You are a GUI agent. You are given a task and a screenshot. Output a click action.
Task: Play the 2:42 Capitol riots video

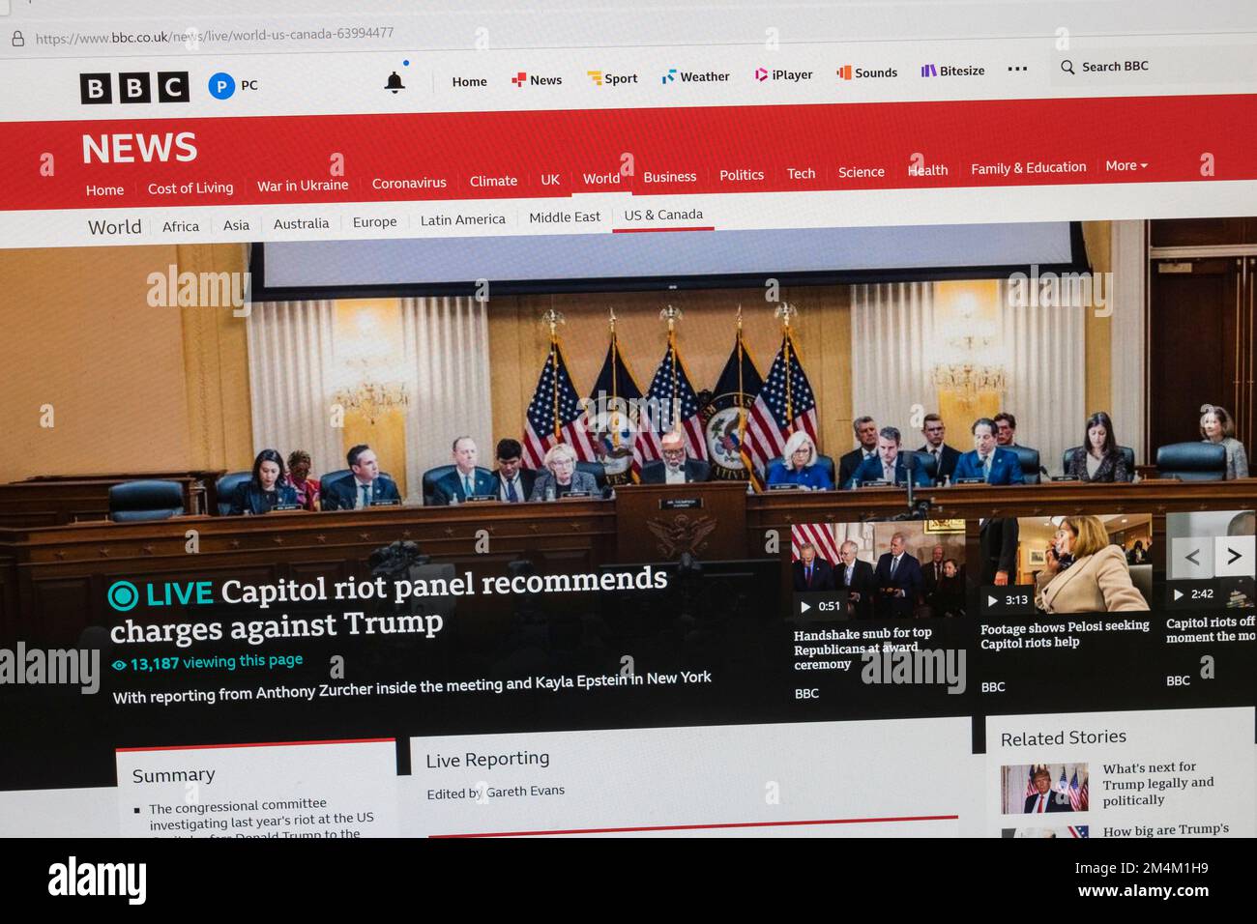[x=1179, y=594]
